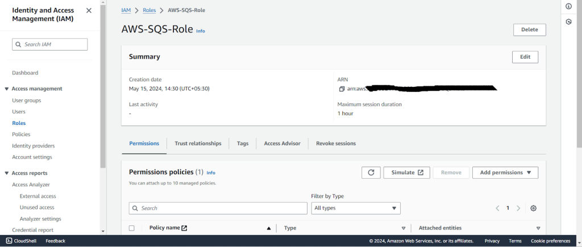Open Identity providers in sidebar
The image size is (582, 247).
coord(34,146)
